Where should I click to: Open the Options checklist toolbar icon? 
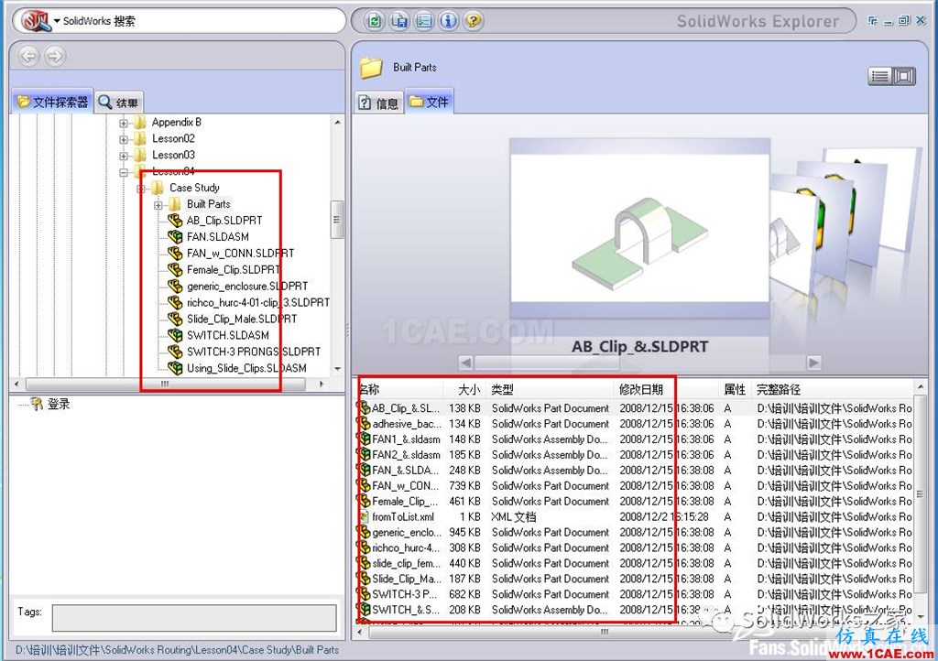click(x=423, y=21)
